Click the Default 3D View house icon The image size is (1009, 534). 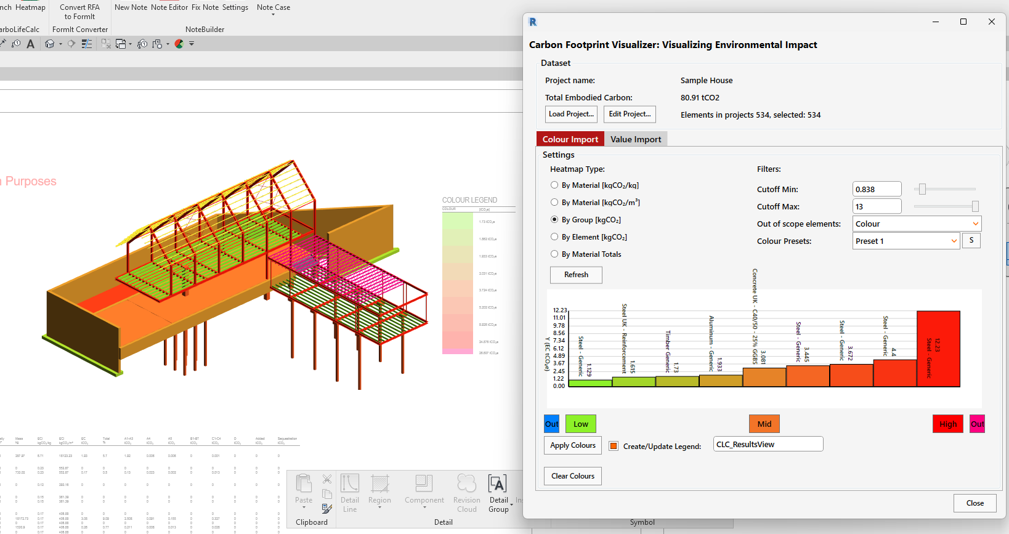[50, 44]
